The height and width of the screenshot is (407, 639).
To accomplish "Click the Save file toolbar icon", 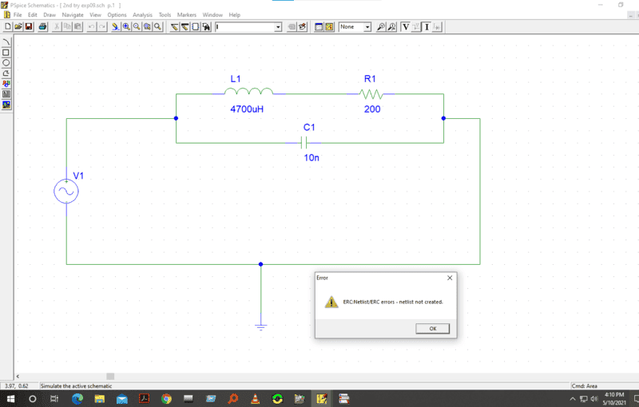I will [x=29, y=26].
